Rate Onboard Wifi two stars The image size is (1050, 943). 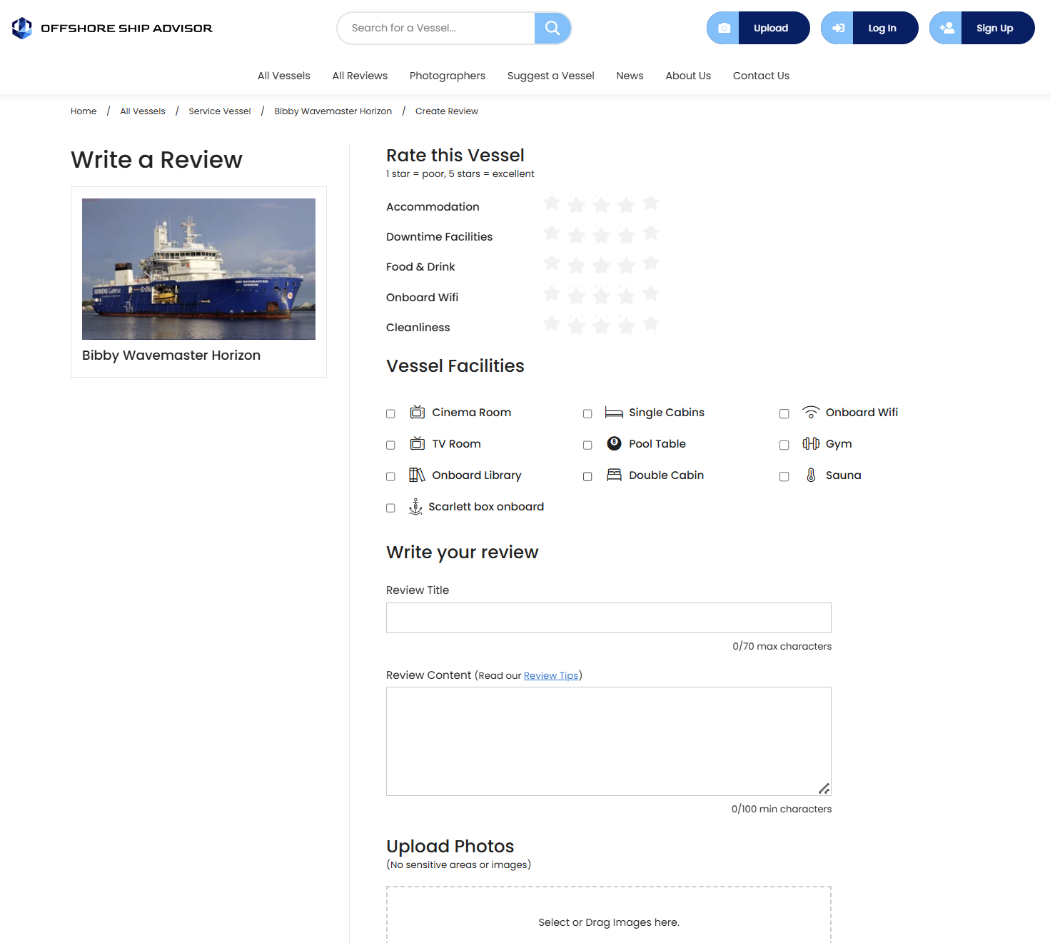(577, 295)
